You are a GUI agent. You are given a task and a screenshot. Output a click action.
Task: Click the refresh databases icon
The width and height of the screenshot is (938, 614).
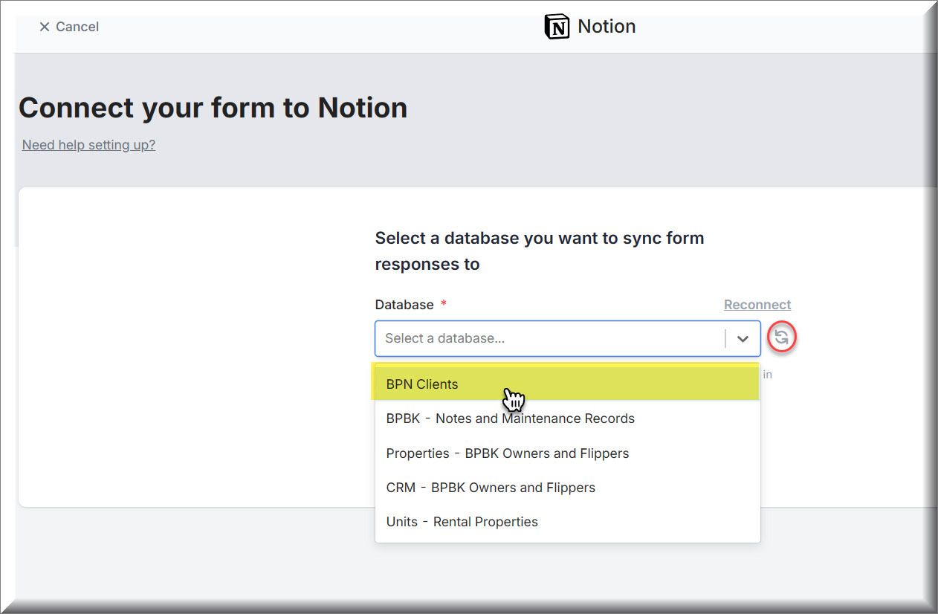pyautogui.click(x=781, y=338)
